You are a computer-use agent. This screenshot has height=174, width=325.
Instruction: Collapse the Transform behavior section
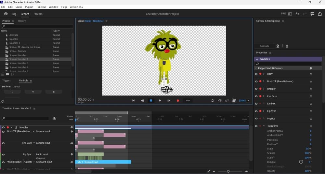pos(264,126)
